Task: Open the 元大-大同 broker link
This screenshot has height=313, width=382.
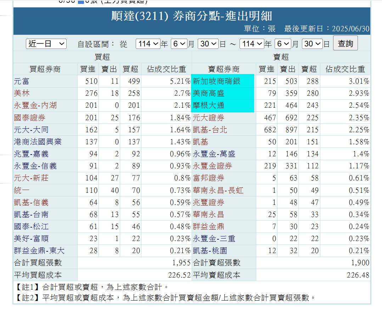Action: (x=31, y=130)
